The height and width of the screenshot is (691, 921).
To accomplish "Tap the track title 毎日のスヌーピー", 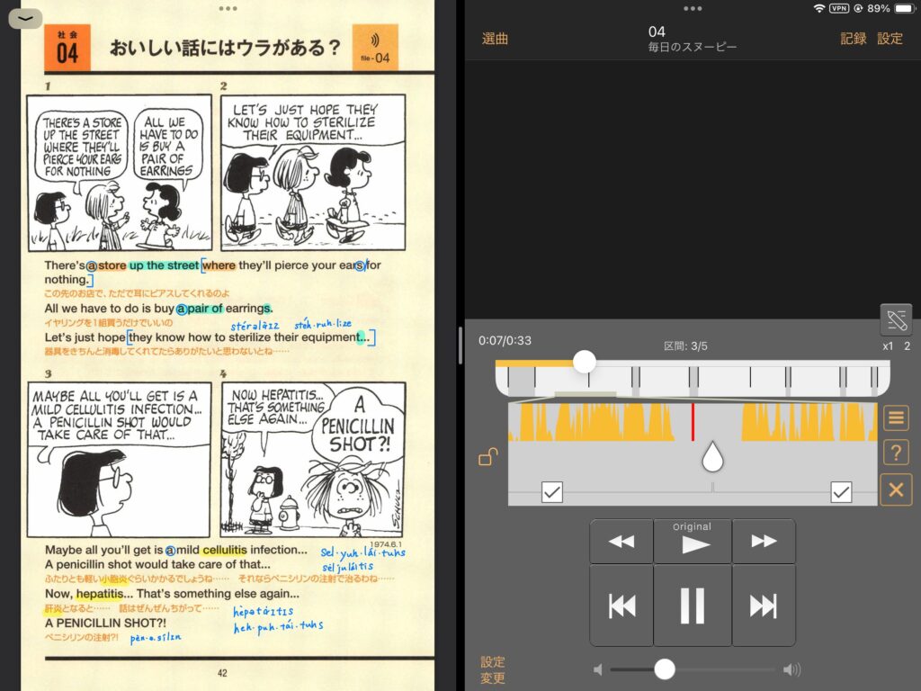I will (x=692, y=47).
